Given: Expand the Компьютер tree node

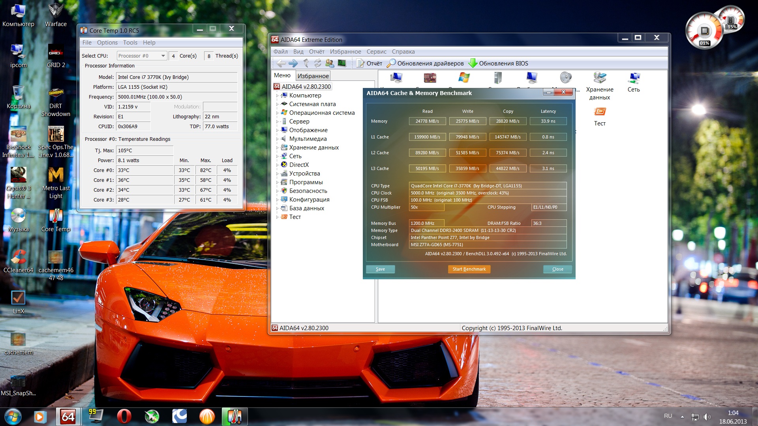Looking at the screenshot, I should coord(277,95).
